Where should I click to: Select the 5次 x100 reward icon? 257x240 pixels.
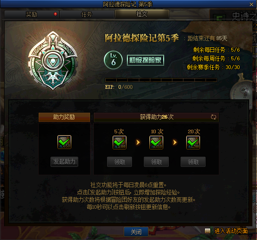[x=120, y=143]
